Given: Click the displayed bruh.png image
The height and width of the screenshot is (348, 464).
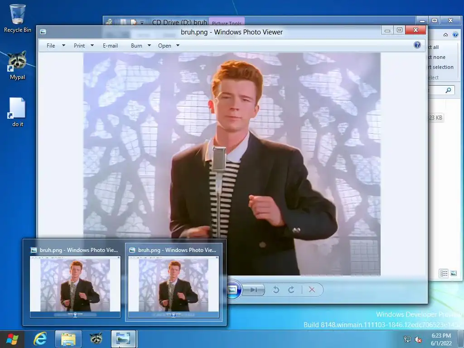Looking at the screenshot, I should (x=232, y=164).
